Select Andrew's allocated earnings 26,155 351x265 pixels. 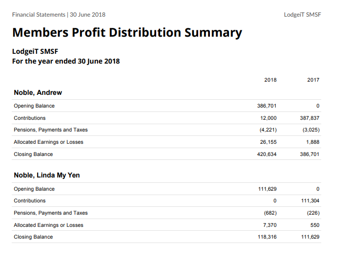point(268,142)
